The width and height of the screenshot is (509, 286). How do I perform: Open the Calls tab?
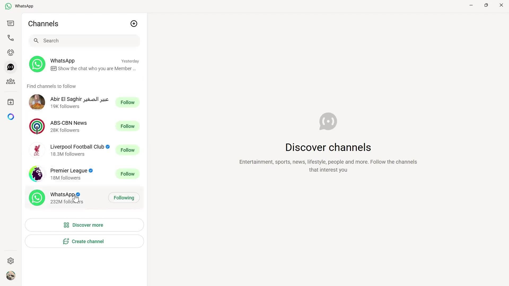pyautogui.click(x=11, y=38)
